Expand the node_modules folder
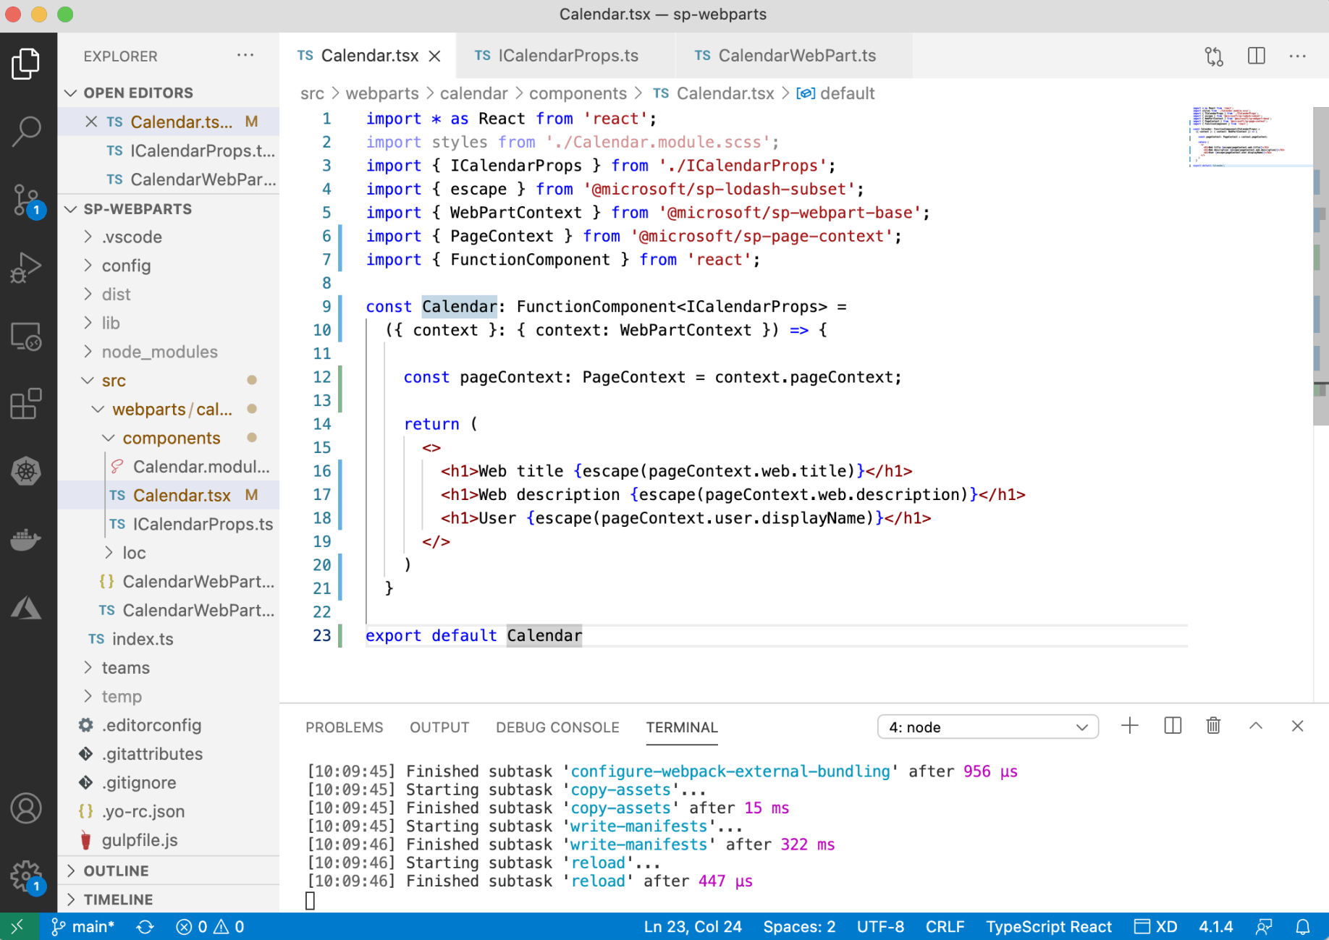 point(159,352)
